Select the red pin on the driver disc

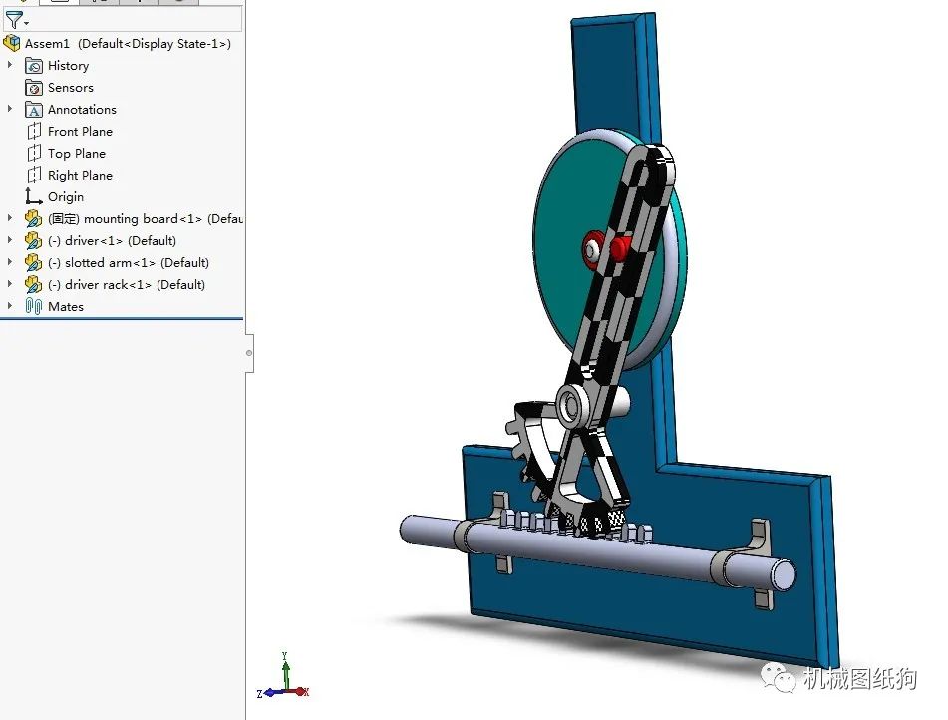click(620, 247)
